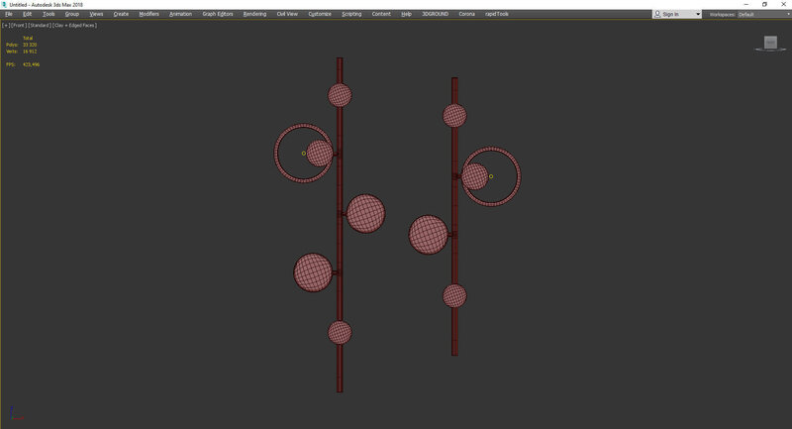Open the rapidTools menu
Screen dimensions: 792x429
tap(496, 14)
